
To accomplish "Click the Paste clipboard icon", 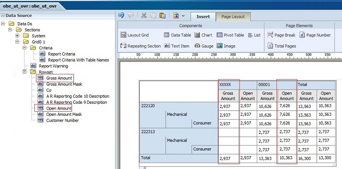I will tap(162, 15).
